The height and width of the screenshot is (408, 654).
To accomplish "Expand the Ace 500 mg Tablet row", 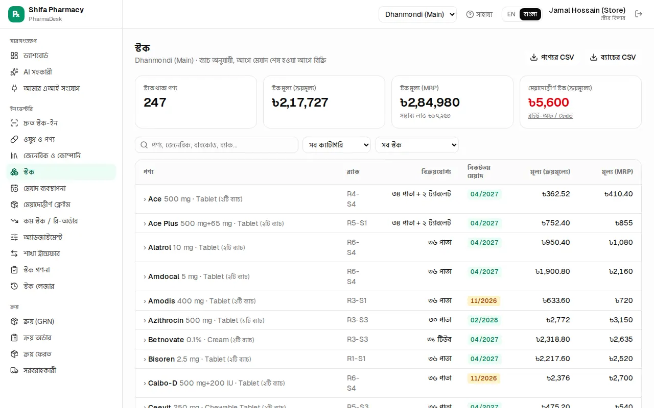I will 388,199.
